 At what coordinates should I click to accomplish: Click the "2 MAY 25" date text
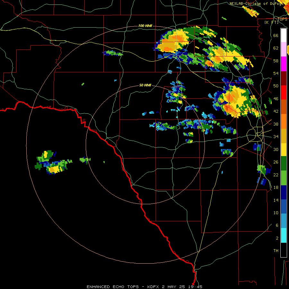coord(173,287)
